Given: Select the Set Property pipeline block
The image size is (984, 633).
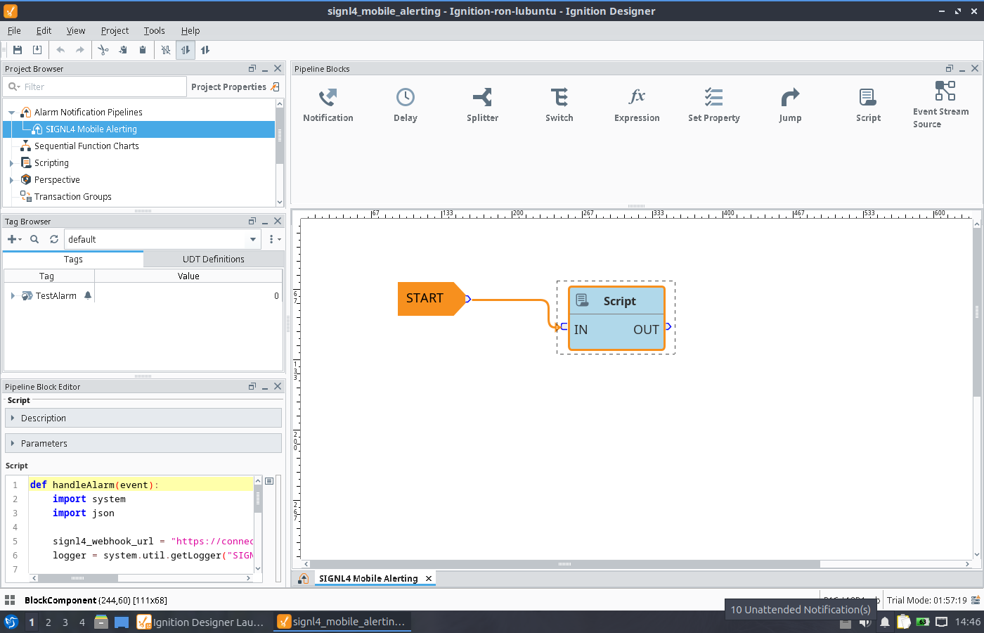Looking at the screenshot, I should pos(714,105).
